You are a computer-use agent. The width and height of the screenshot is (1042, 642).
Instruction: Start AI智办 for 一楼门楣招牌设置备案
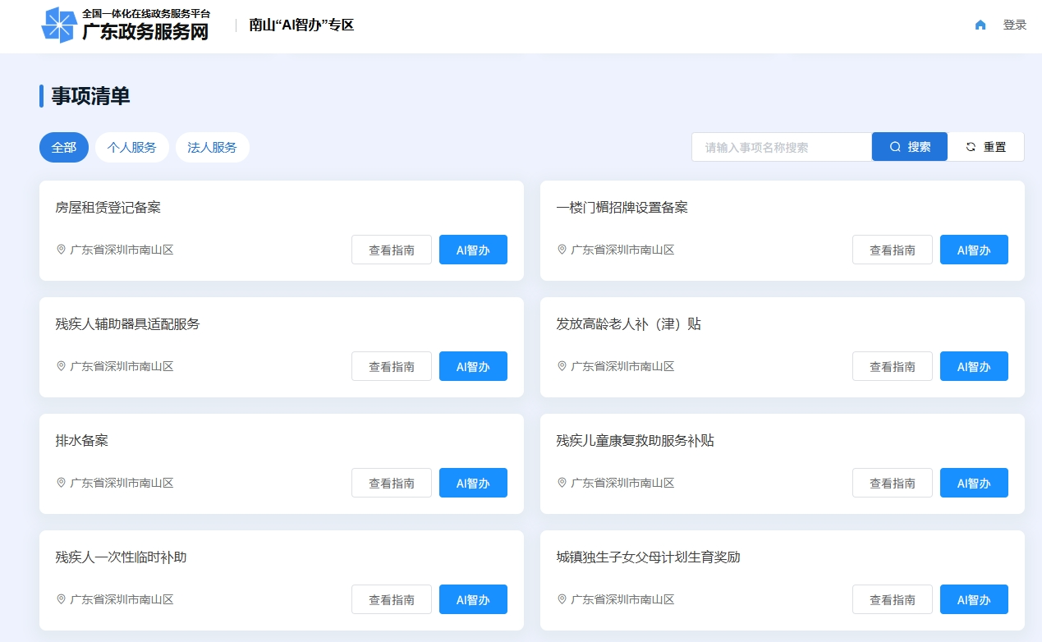click(x=974, y=250)
